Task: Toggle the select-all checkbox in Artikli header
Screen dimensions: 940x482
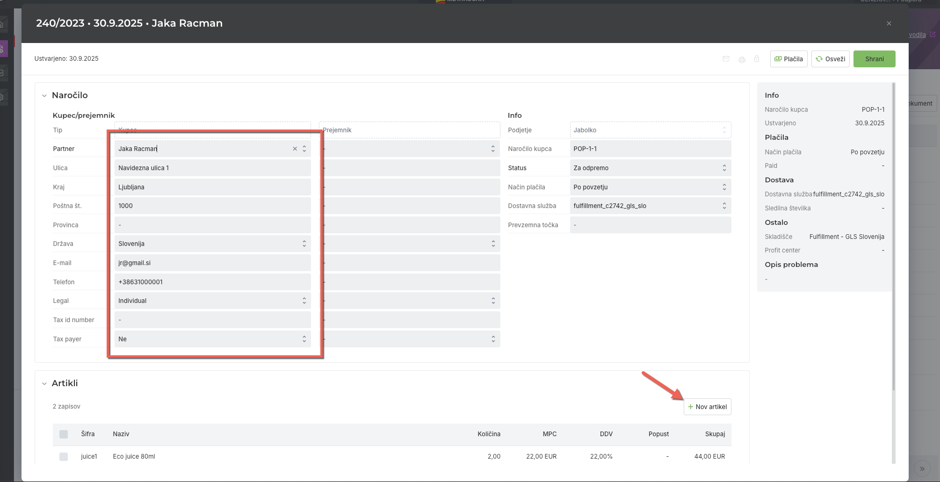Action: [64, 434]
